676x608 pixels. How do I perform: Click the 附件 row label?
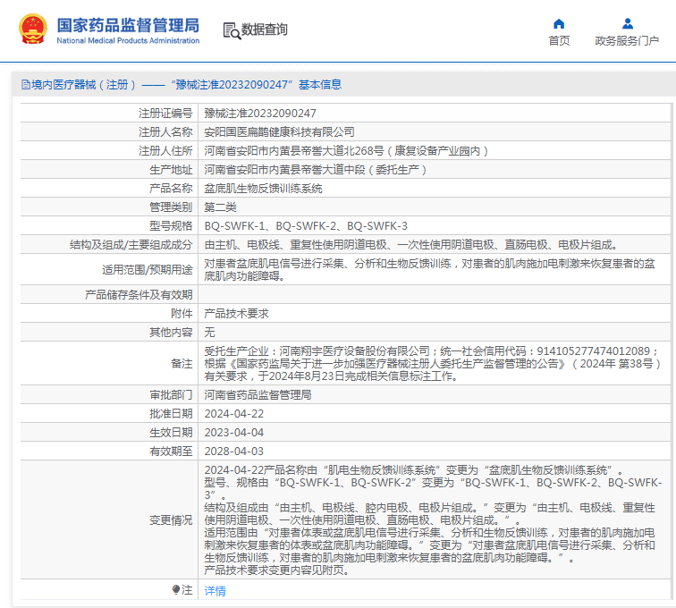click(x=182, y=314)
